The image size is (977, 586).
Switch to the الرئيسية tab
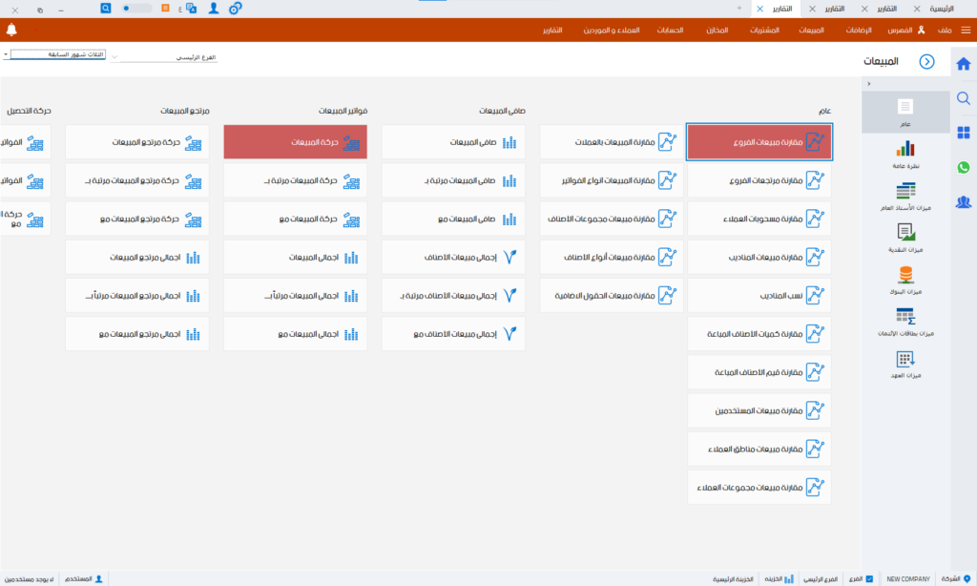coord(945,8)
